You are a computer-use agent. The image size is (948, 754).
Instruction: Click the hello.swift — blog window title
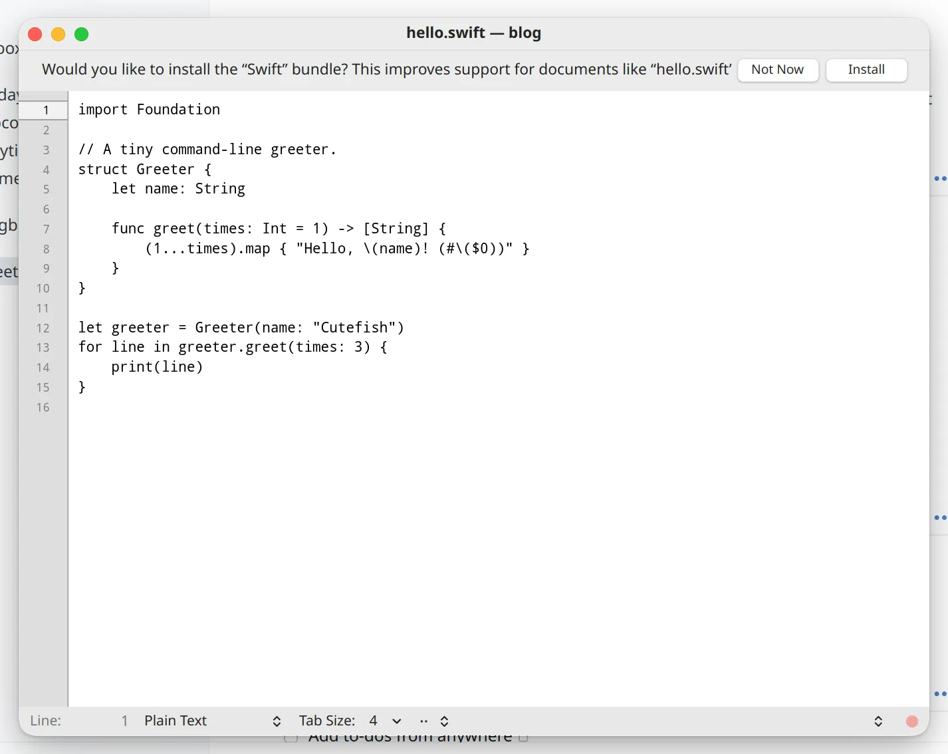pos(474,33)
